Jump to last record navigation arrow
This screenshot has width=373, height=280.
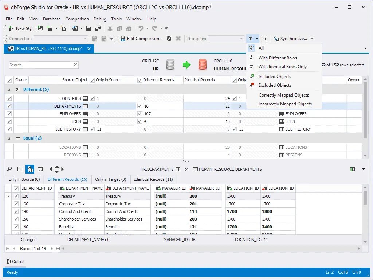pyautogui.click(x=58, y=248)
